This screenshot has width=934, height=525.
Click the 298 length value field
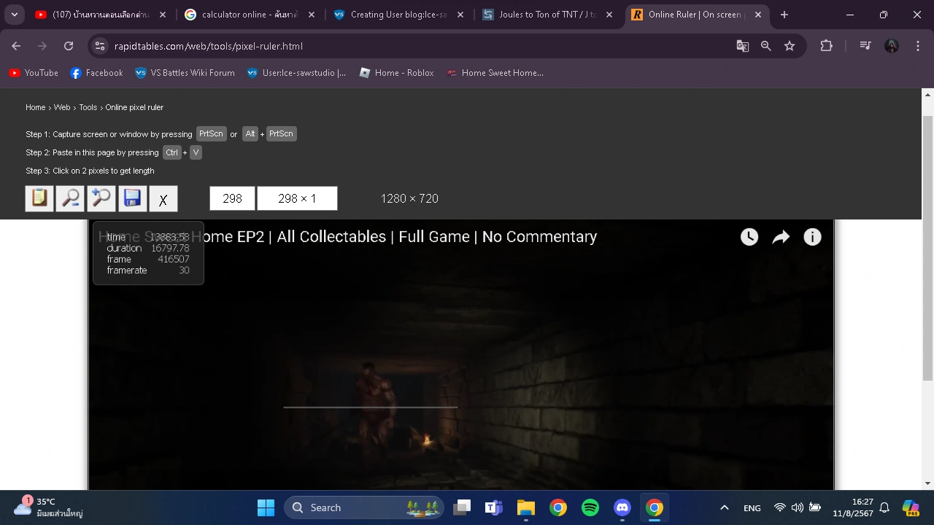click(232, 198)
